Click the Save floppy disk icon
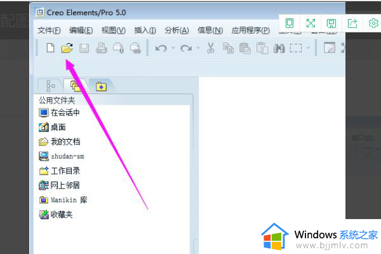The width and height of the screenshot is (381, 254). [x=84, y=48]
